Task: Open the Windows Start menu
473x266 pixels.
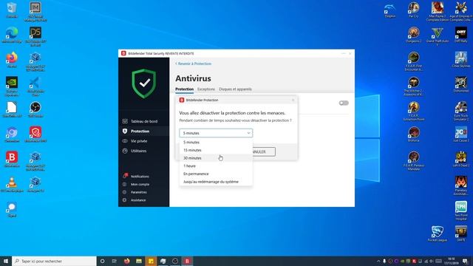Action: click(x=6, y=261)
